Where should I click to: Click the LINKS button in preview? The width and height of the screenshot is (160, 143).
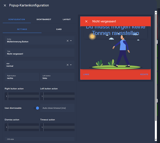(x=86, y=74)
